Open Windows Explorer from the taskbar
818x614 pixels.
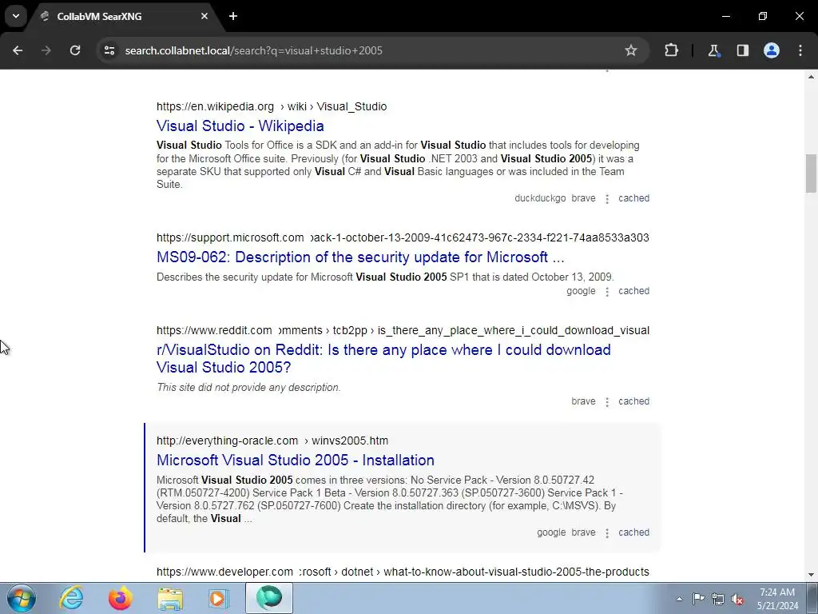point(170,598)
